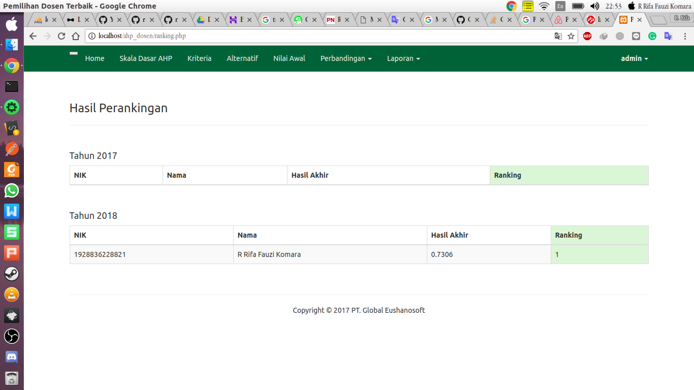Translate this page from address bar

558,36
